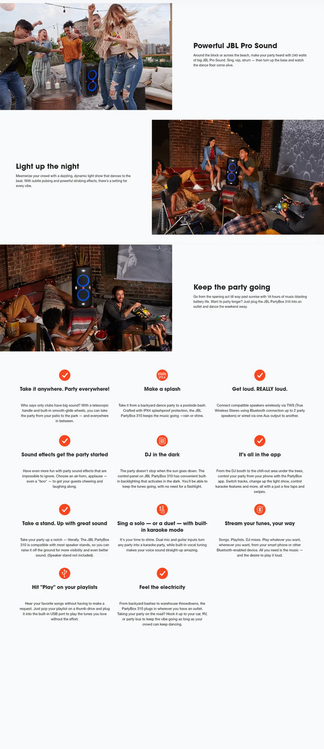
Task: Click checkmark icon above It's all in the app
Action: (x=260, y=441)
